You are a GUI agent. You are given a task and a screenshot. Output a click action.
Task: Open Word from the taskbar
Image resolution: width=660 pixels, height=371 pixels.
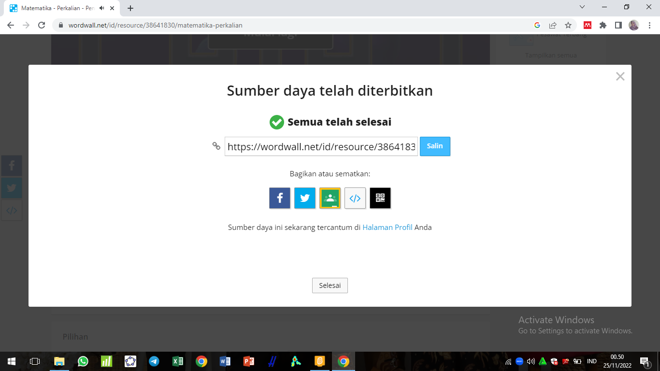(x=225, y=361)
